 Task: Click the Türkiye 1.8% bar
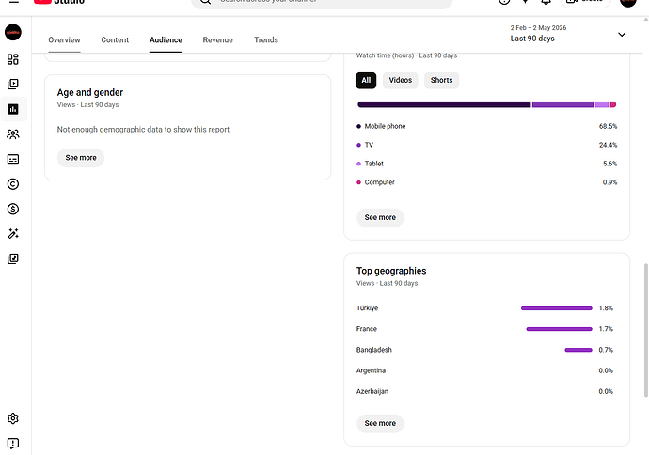[557, 308]
